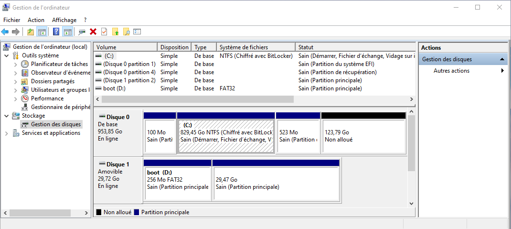
Task: Sort by the Type column header
Action: pos(203,47)
